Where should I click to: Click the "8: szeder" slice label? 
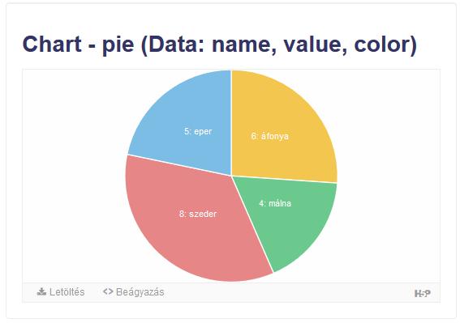pos(198,214)
